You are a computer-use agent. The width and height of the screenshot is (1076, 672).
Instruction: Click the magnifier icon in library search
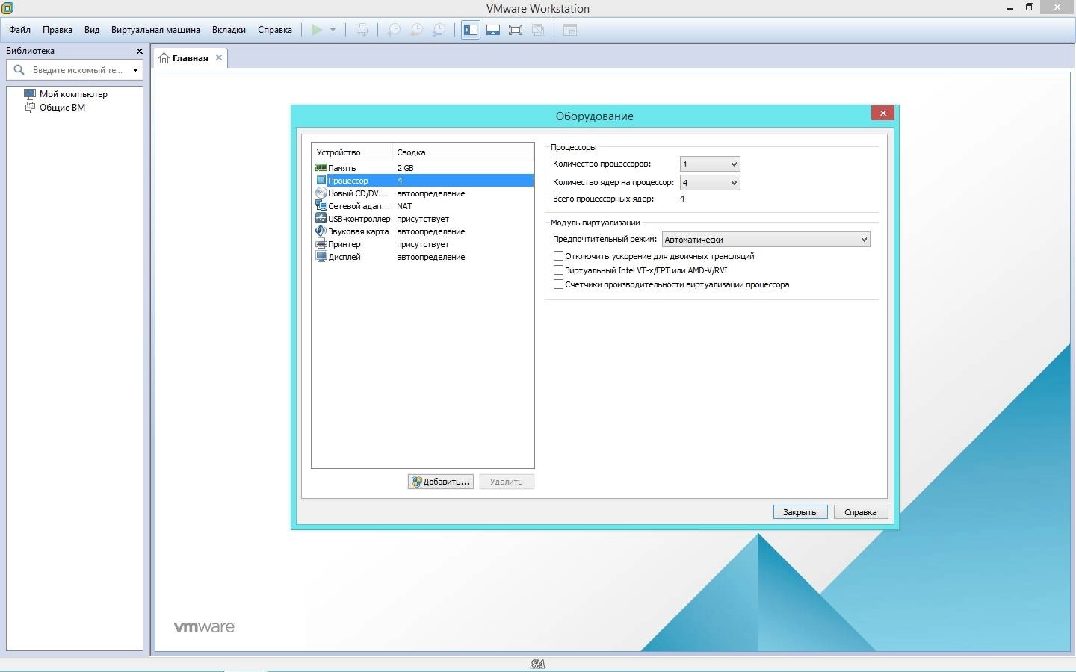click(x=19, y=69)
